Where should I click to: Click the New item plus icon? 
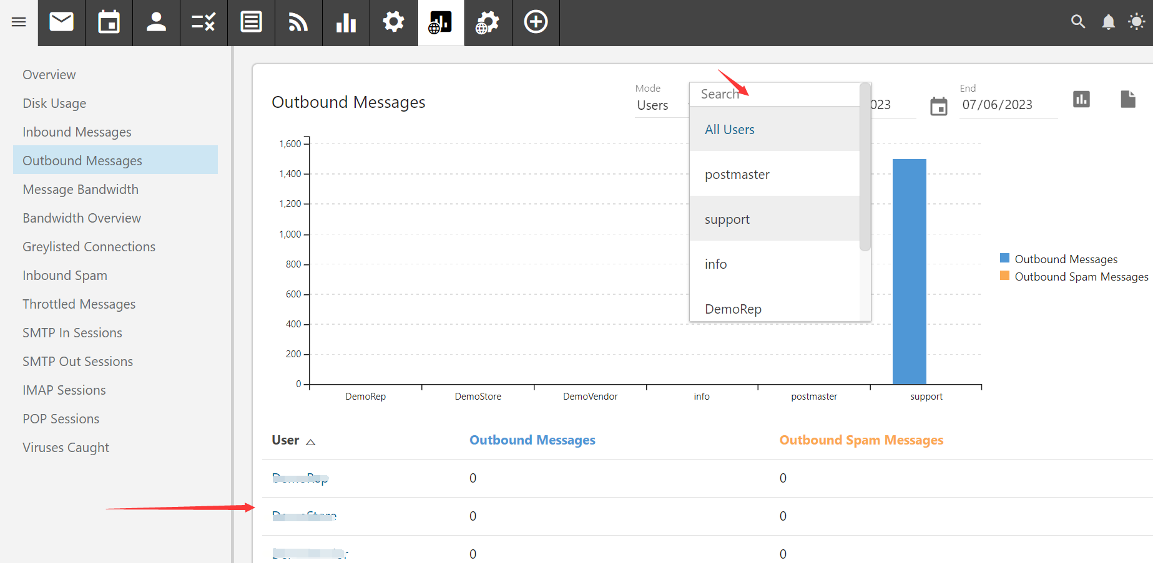pyautogui.click(x=536, y=22)
